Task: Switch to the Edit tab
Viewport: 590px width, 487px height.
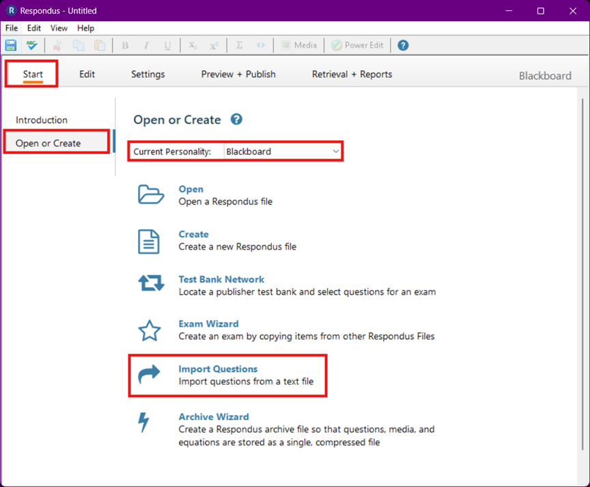Action: (x=87, y=74)
